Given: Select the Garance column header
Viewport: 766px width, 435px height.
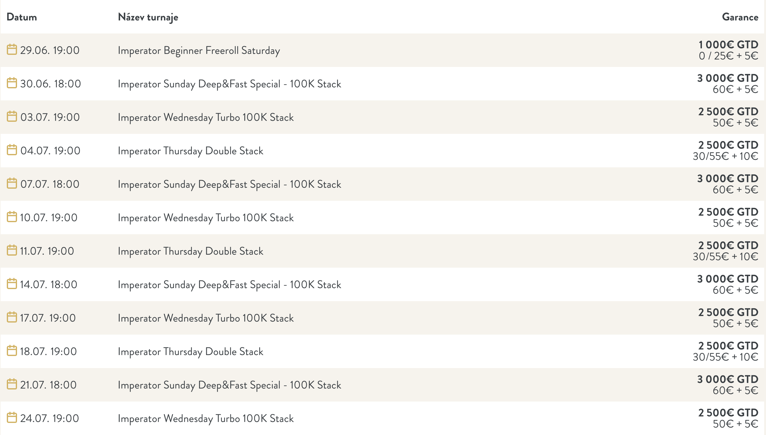Looking at the screenshot, I should 740,17.
